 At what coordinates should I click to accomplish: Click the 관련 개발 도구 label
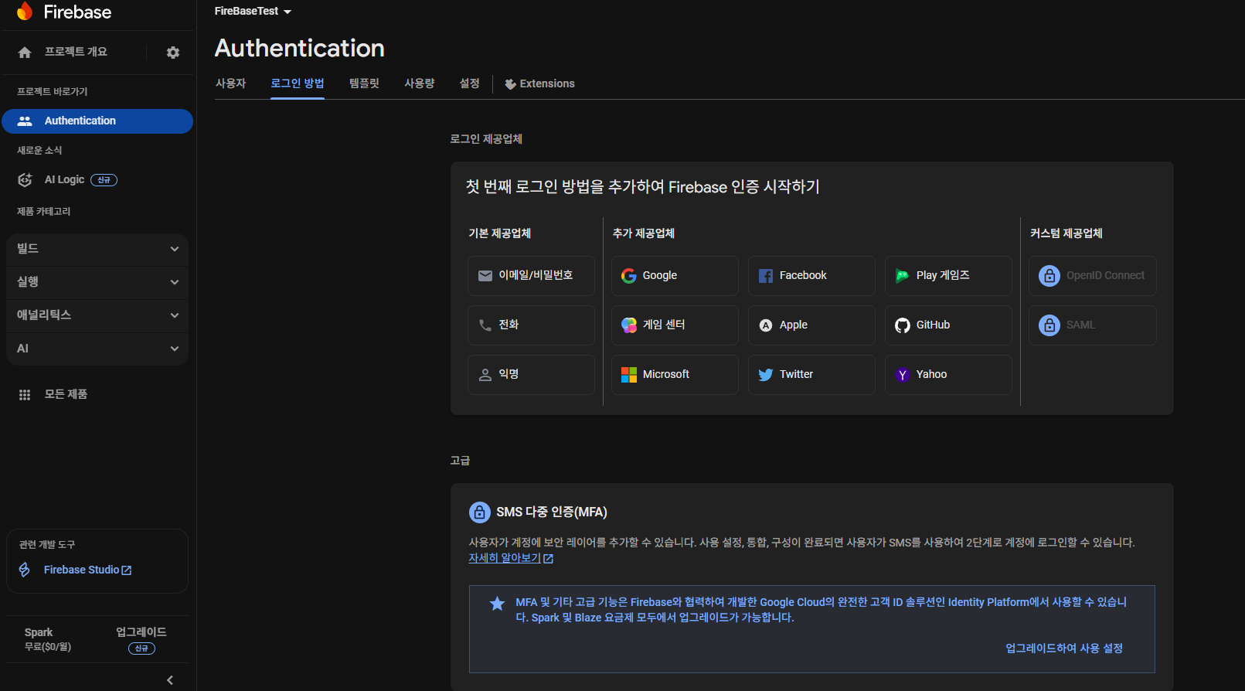click(x=47, y=545)
